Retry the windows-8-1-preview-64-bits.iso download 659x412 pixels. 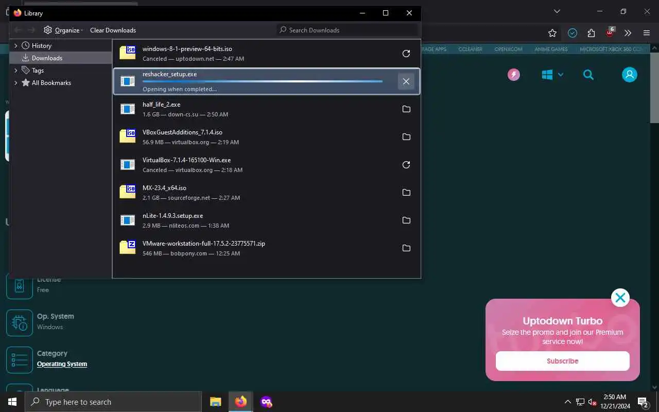point(406,54)
